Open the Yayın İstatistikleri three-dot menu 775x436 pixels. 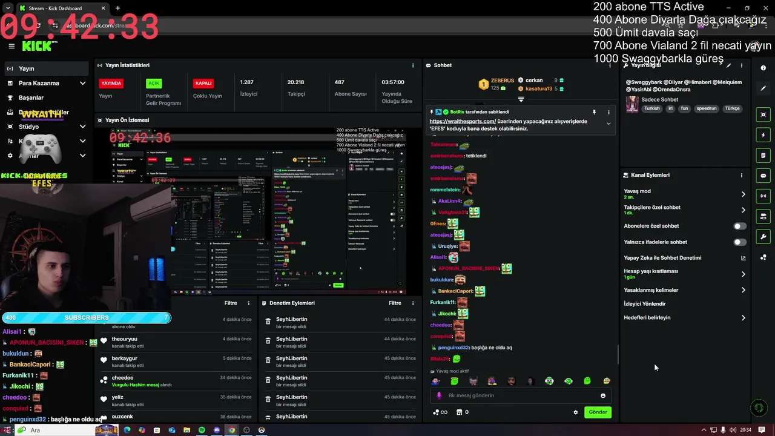click(x=414, y=65)
